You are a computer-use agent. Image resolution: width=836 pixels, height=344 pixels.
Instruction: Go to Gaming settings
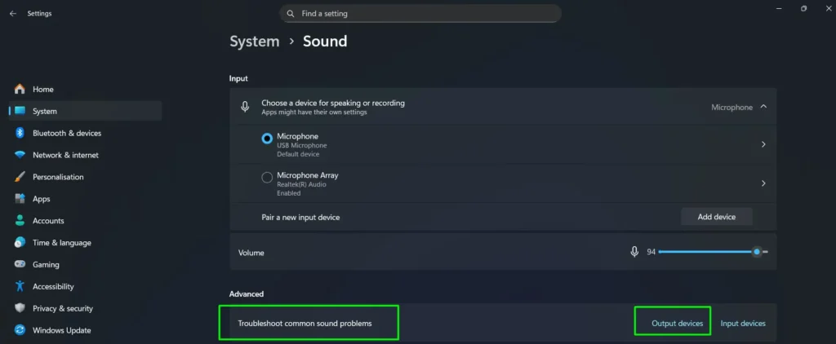click(x=85, y=264)
